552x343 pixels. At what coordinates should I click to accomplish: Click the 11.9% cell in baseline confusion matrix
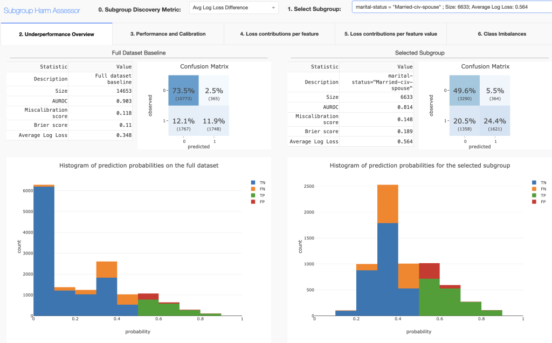click(214, 121)
